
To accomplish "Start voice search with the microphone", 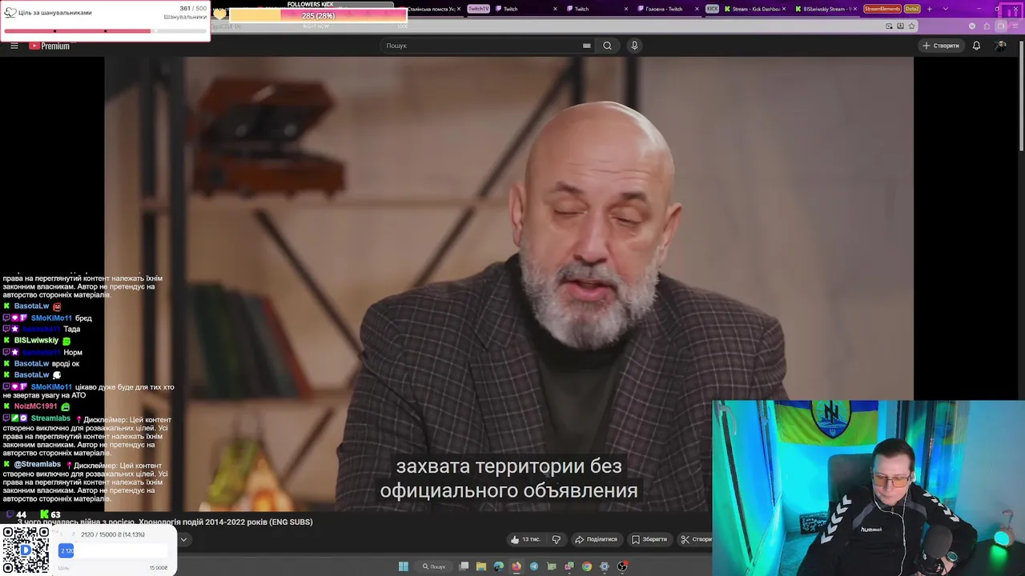I will coord(634,46).
